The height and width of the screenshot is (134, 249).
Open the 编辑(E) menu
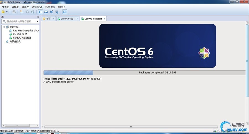pyautogui.click(x=15, y=7)
